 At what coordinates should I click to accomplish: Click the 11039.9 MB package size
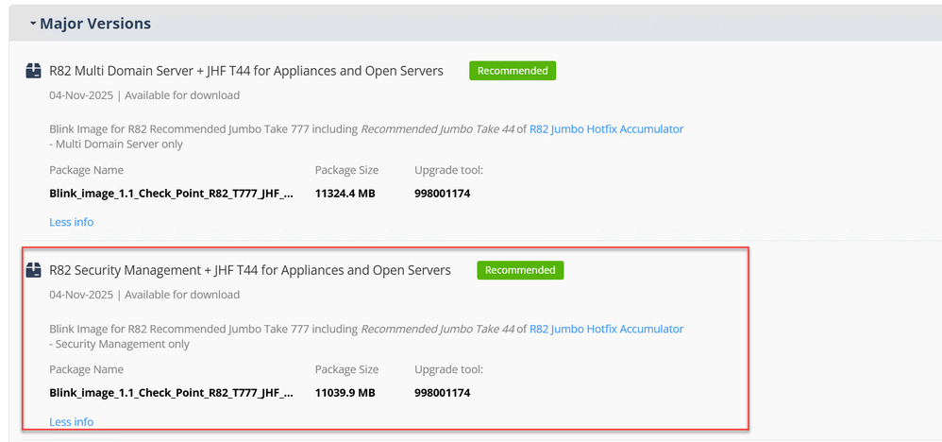[x=345, y=393]
